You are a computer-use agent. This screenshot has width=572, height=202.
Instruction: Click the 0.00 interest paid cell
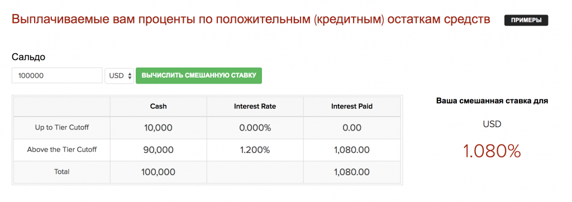coord(352,128)
